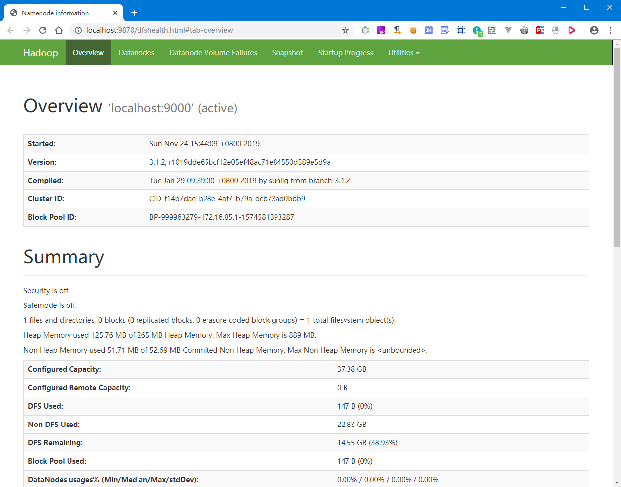Select the Namenode information browser tab
This screenshot has width=621, height=487.
point(64,13)
